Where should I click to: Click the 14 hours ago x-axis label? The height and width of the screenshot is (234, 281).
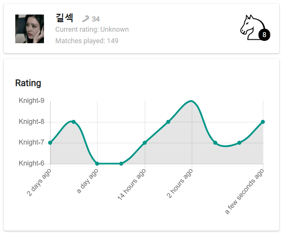pos(131,185)
